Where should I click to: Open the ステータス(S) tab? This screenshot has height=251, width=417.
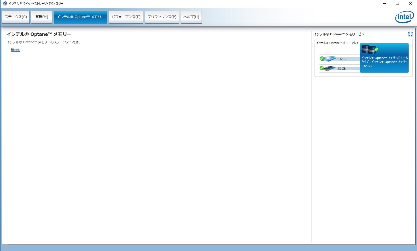pyautogui.click(x=16, y=17)
